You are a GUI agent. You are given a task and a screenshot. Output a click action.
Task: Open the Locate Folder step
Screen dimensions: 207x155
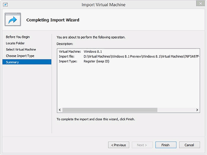click(15, 43)
